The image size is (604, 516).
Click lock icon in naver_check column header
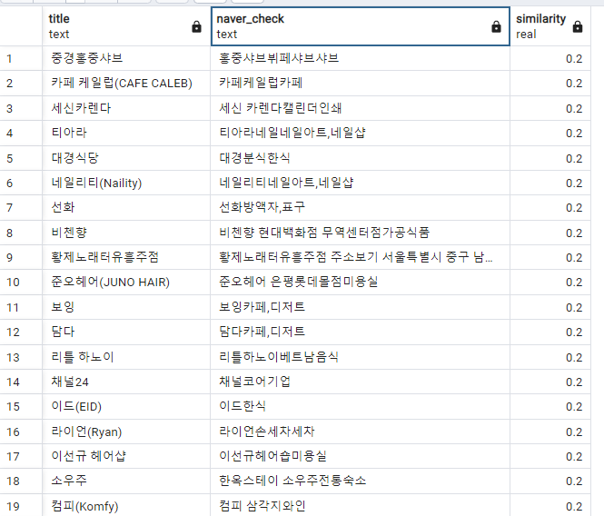tap(496, 27)
